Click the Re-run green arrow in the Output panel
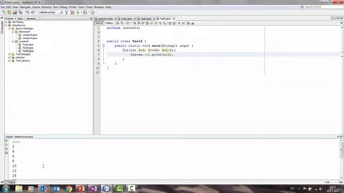The image size is (344, 193). (x=6, y=140)
